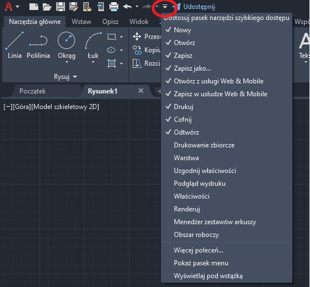
Task: Click the AutoCAD application logo button
Action: tap(9, 6)
